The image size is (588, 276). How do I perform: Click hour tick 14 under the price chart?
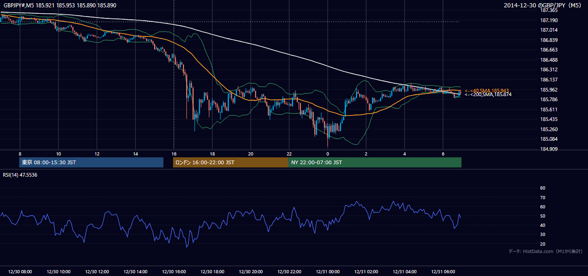(x=135, y=154)
